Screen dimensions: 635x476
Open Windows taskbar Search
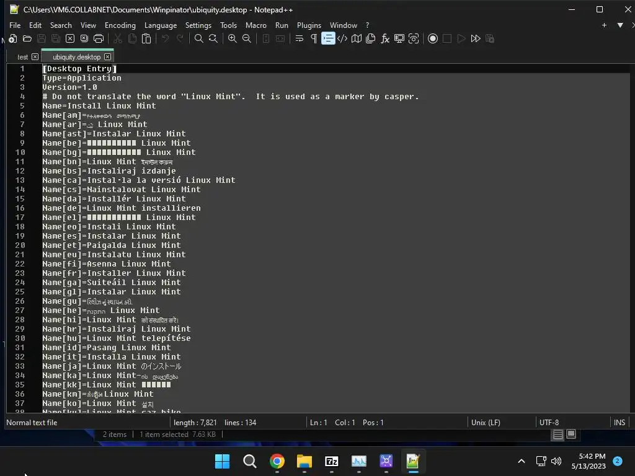click(x=249, y=461)
